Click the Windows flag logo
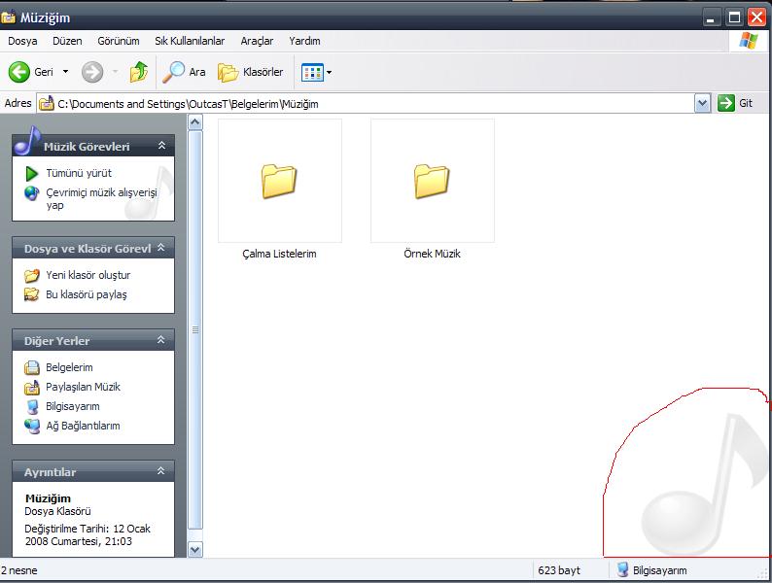772x583 pixels. click(x=749, y=41)
